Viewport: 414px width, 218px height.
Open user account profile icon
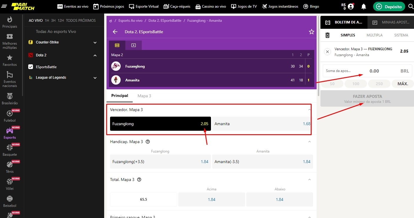point(351,6)
